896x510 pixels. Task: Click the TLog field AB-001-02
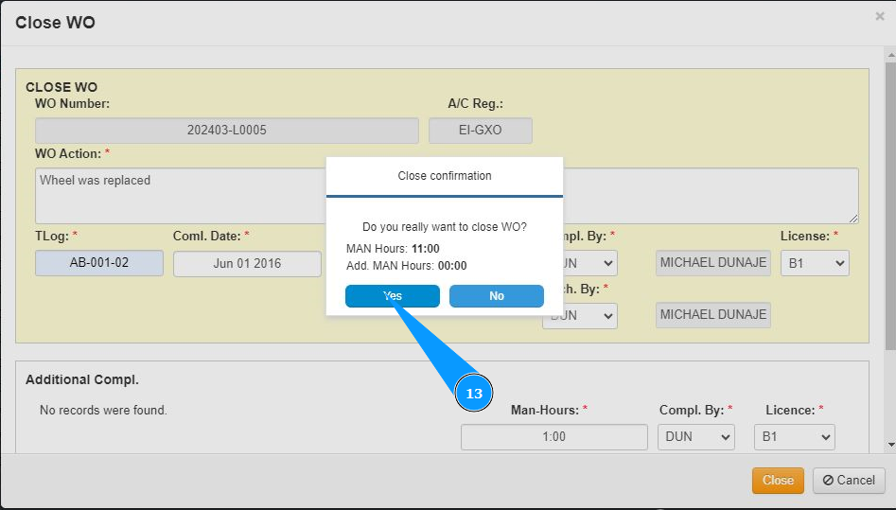pos(98,263)
